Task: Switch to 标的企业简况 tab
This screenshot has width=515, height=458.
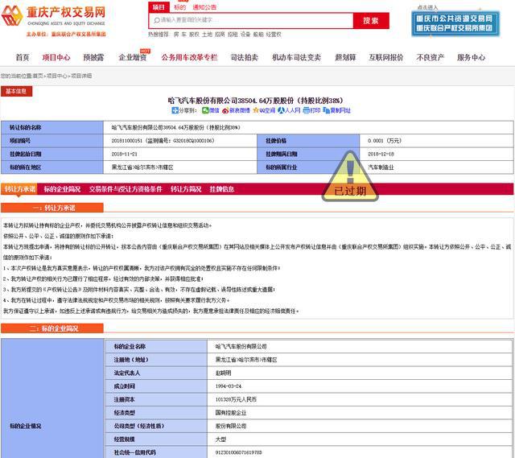Action: click(62, 189)
